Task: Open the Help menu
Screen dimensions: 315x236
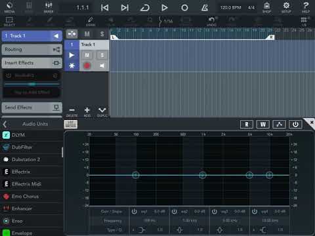Action: click(306, 7)
